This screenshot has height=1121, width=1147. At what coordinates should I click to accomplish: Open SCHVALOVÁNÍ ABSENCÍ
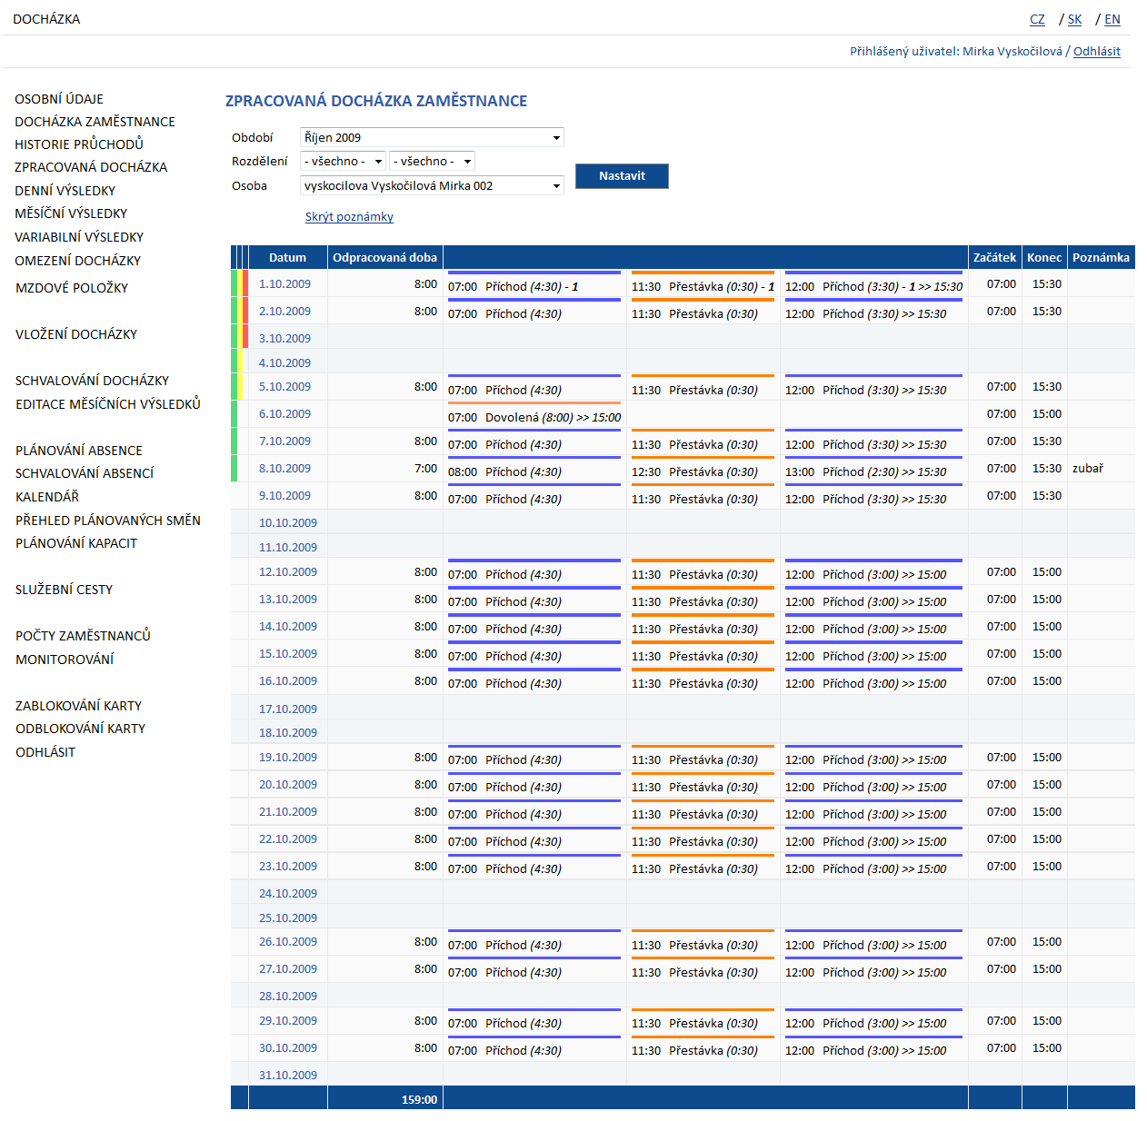(x=85, y=473)
